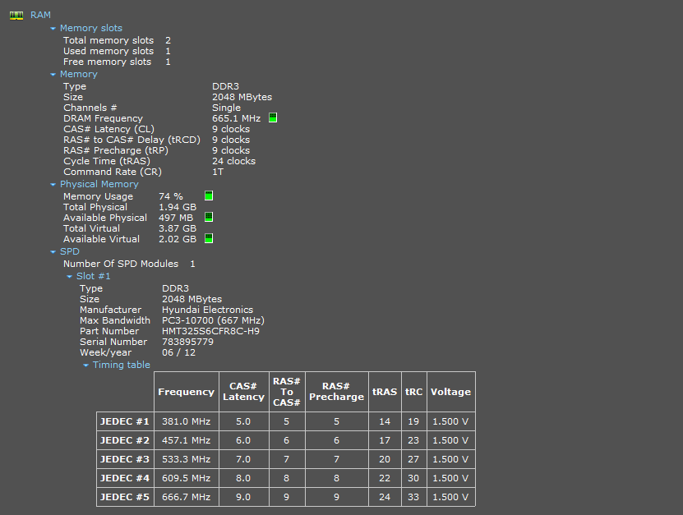The width and height of the screenshot is (683, 515).
Task: Collapse the Physical Memory section
Action: click(53, 185)
